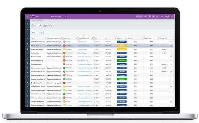
Task: Click the breadcrumb Identity risk assessments
Action: (x=37, y=21)
